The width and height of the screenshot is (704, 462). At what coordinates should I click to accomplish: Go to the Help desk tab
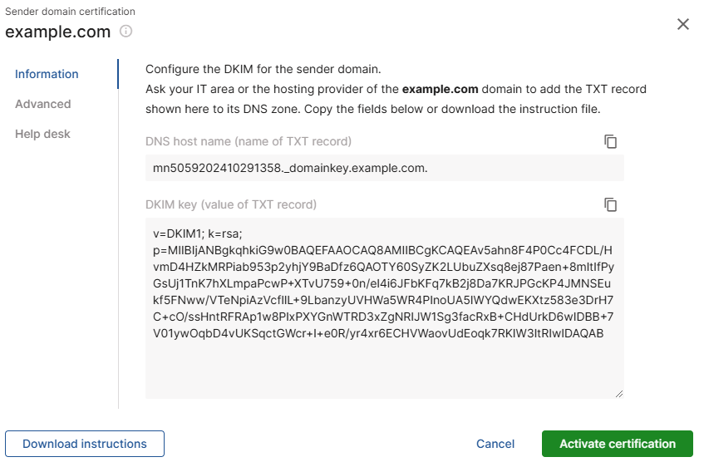click(x=42, y=134)
